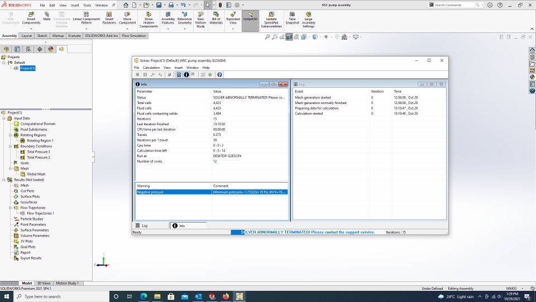This screenshot has height=302, width=536.
Task: Open FeatureManager Design Tree tab icon
Action: [6, 49]
